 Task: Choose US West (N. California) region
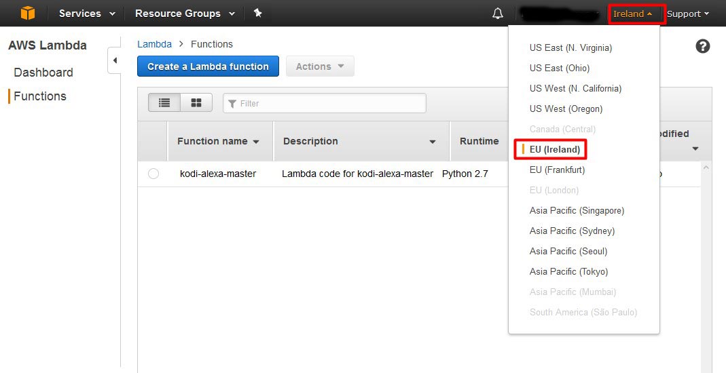(575, 88)
